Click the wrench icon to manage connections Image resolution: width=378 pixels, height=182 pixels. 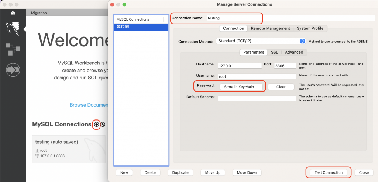pos(103,124)
